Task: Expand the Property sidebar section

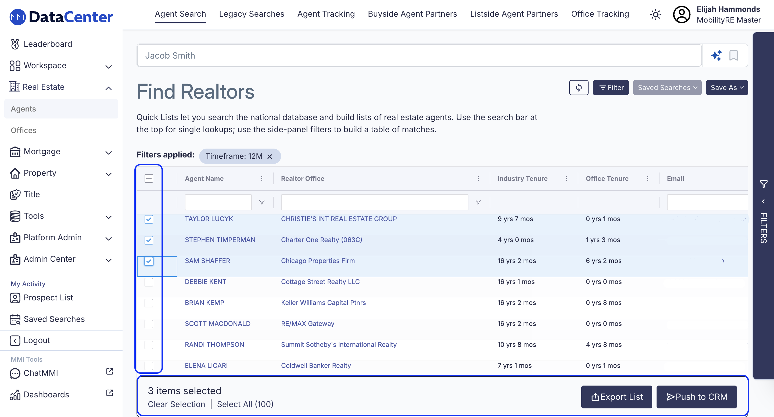Action: 109,174
